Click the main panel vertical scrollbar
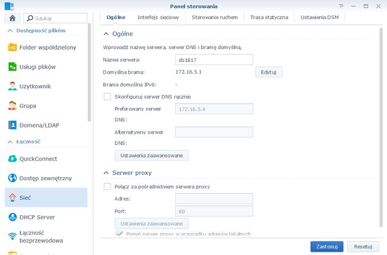The image size is (387, 255). (x=381, y=128)
